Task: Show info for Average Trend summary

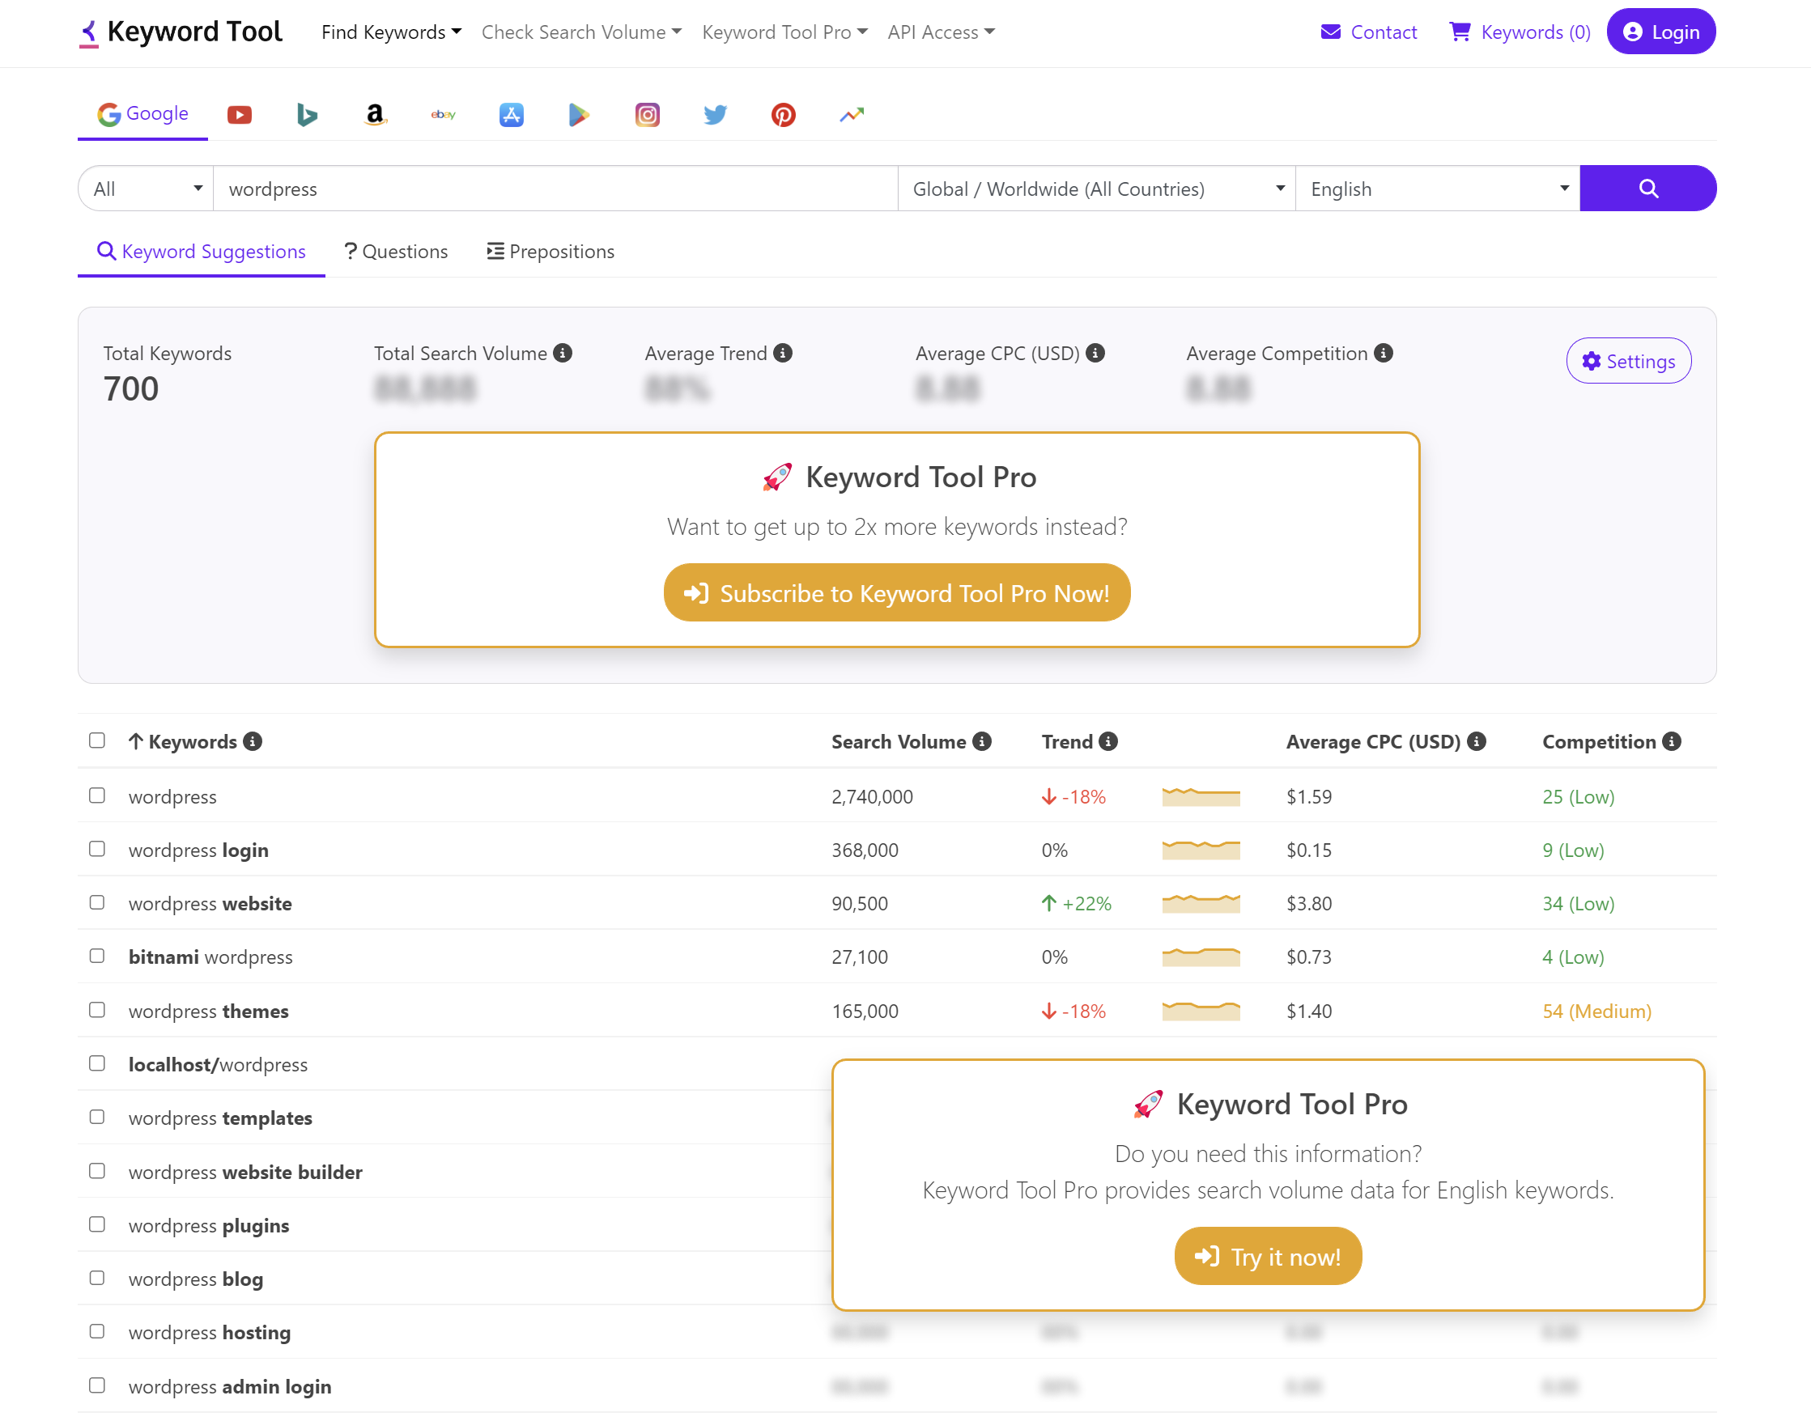Action: point(783,353)
